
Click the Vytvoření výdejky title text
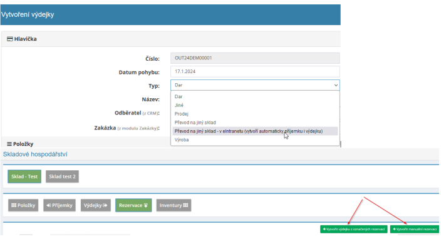click(x=28, y=14)
